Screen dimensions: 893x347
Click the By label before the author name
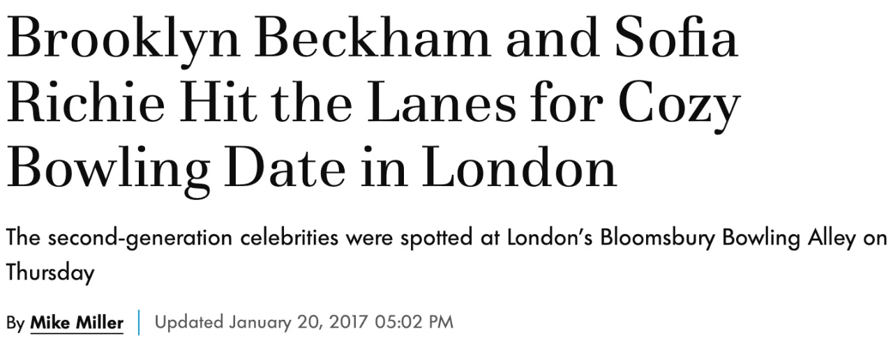point(15,323)
